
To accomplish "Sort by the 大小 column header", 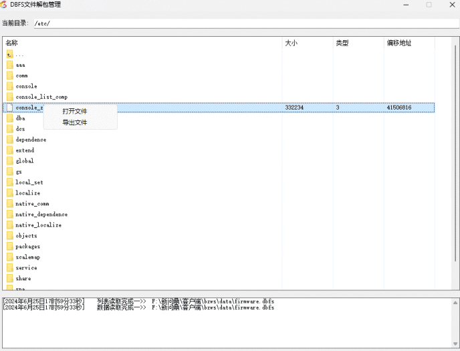I will pyautogui.click(x=291, y=43).
